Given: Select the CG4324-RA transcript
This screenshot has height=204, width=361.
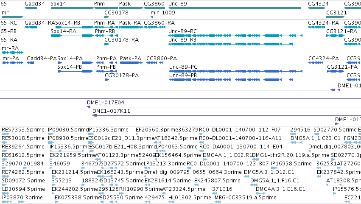Looking at the screenshot, I should click(x=316, y=27).
